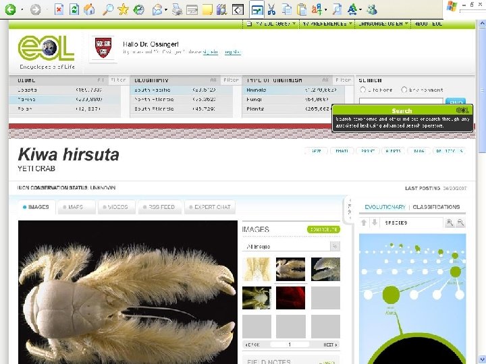486x364 pixels.
Task: Switch to the RSS Feed tab
Action: (161, 207)
